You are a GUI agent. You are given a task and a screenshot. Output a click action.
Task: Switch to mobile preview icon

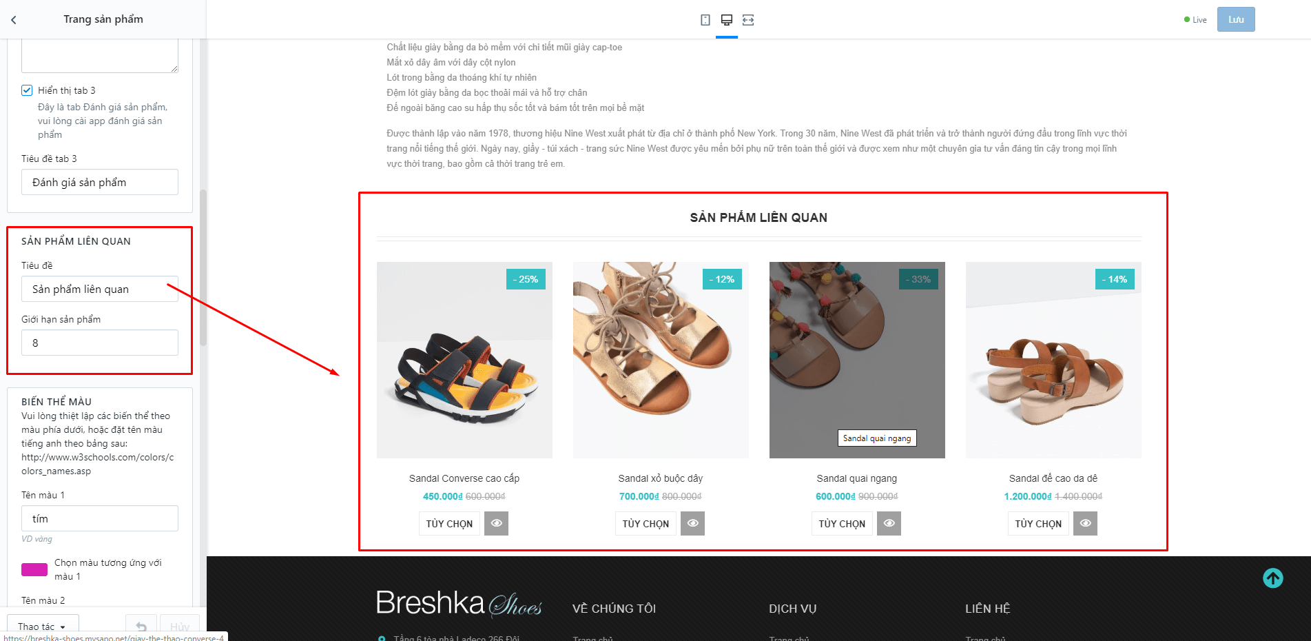(705, 20)
